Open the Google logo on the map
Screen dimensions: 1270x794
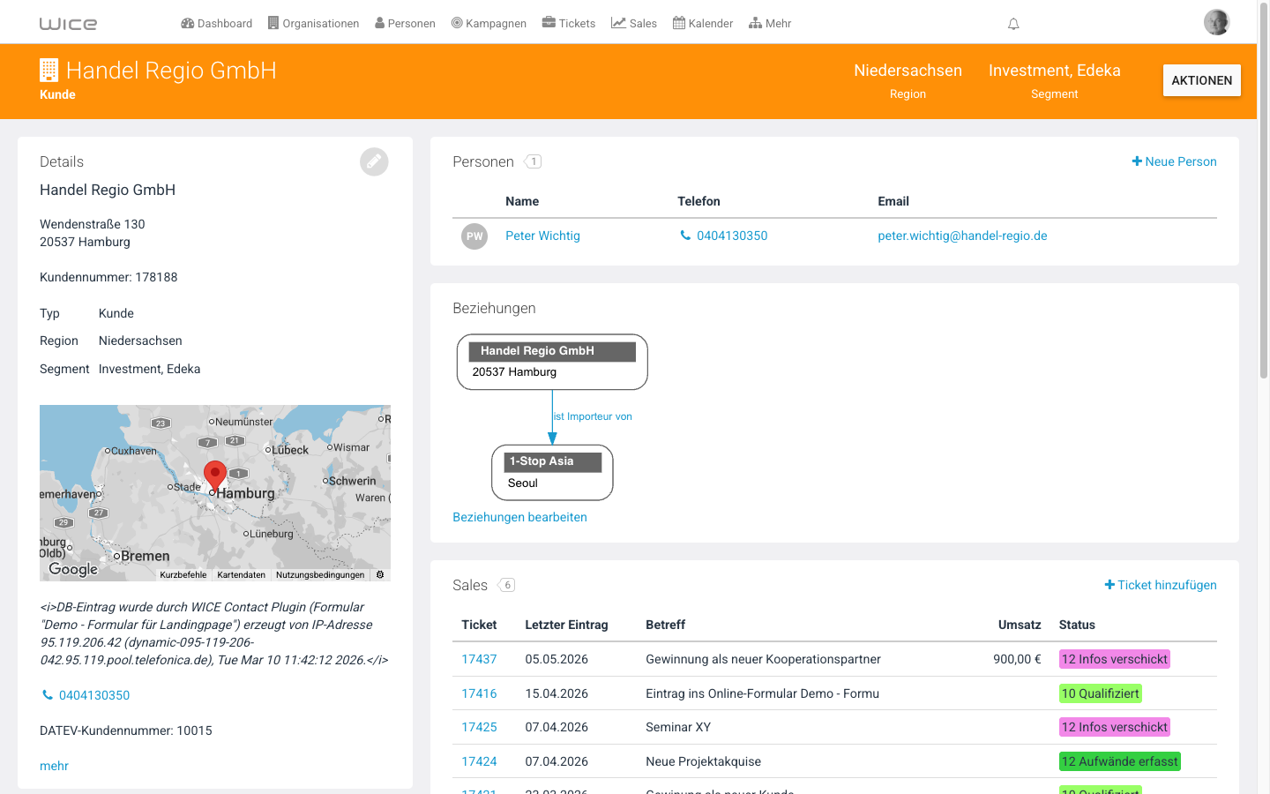73,569
